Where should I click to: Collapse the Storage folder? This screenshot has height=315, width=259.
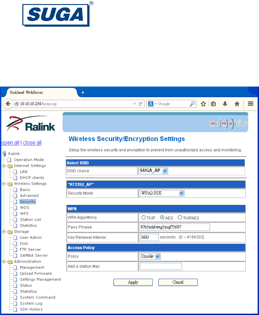(x=4, y=232)
